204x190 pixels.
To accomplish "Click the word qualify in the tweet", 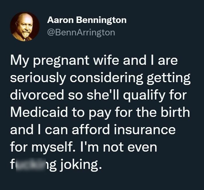I will (x=144, y=95).
